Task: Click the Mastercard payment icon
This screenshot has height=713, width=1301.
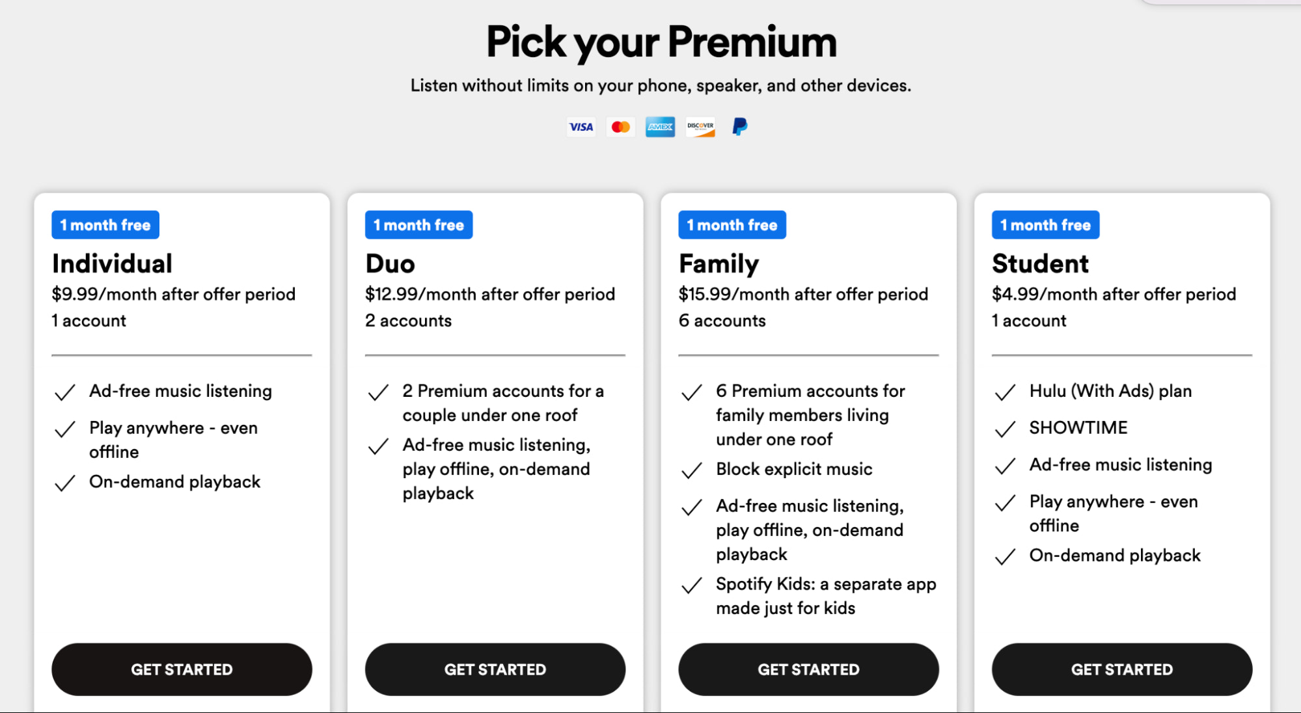Action: click(621, 127)
